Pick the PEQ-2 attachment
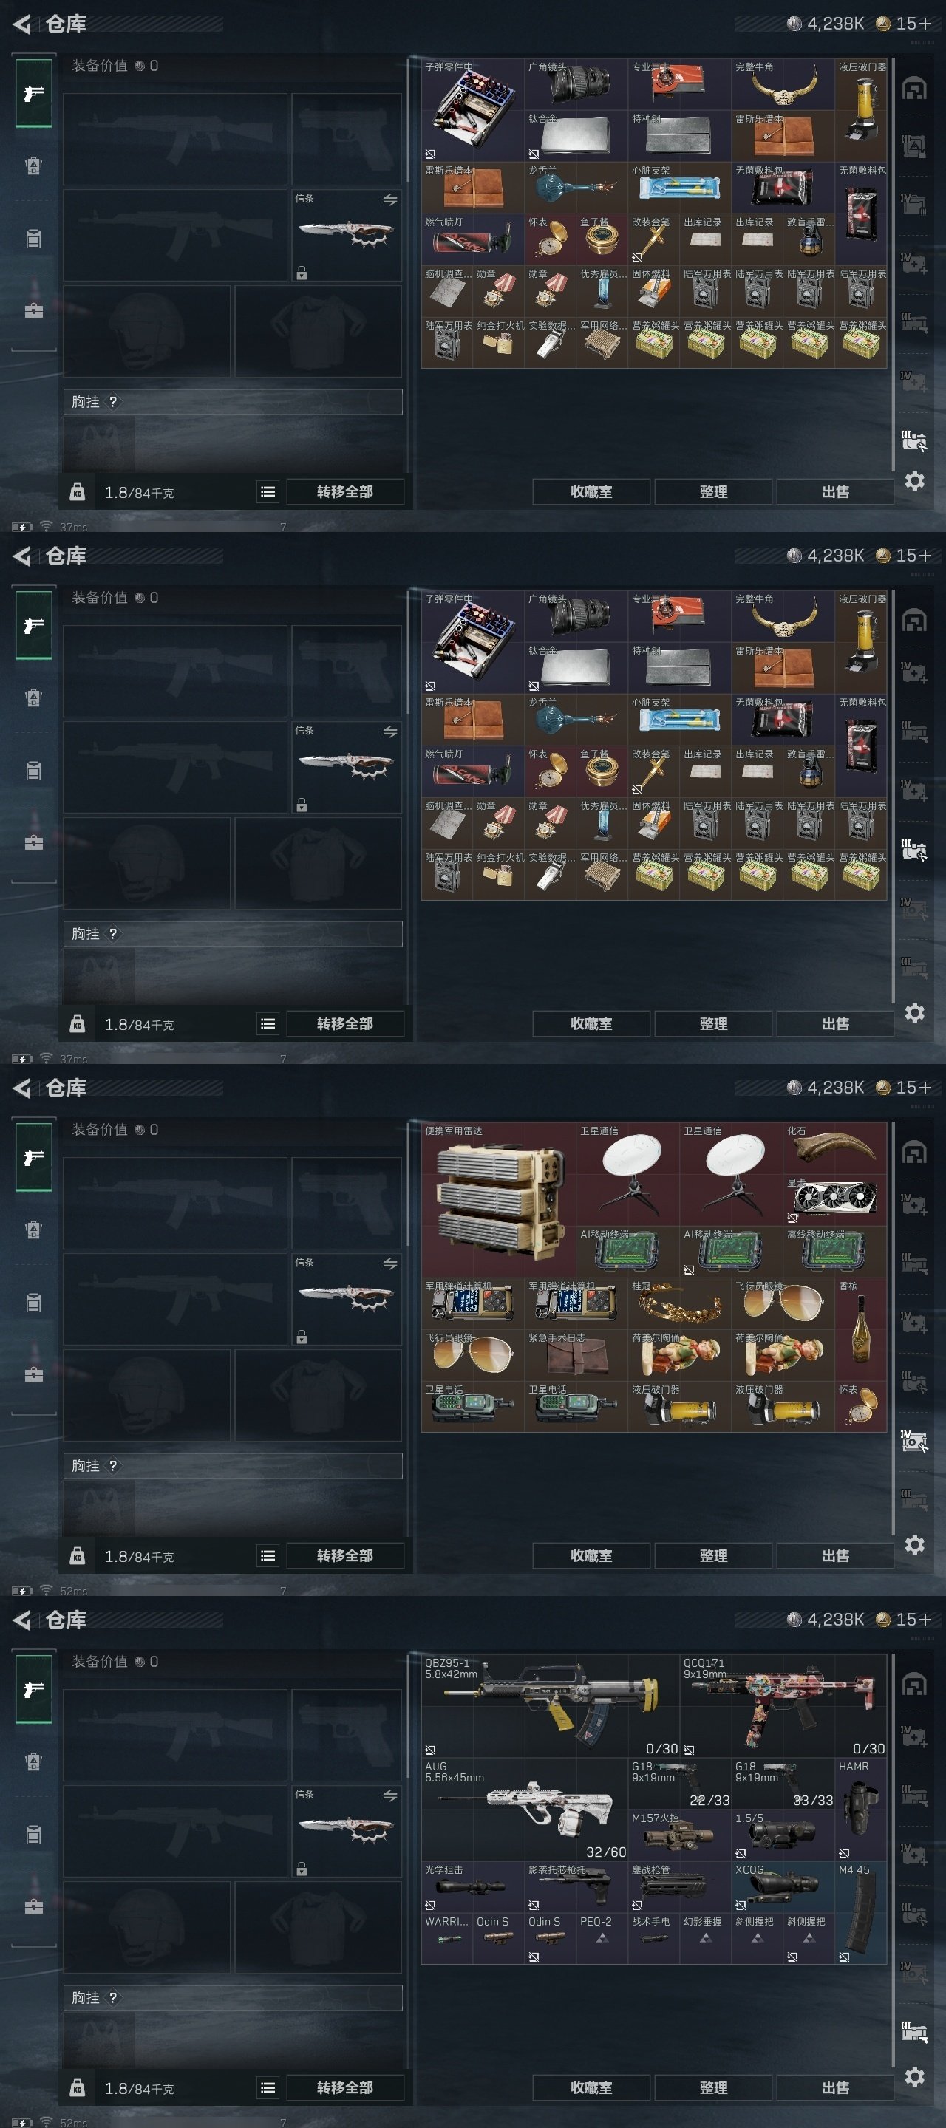Viewport: 946px width, 2128px height. (602, 1938)
